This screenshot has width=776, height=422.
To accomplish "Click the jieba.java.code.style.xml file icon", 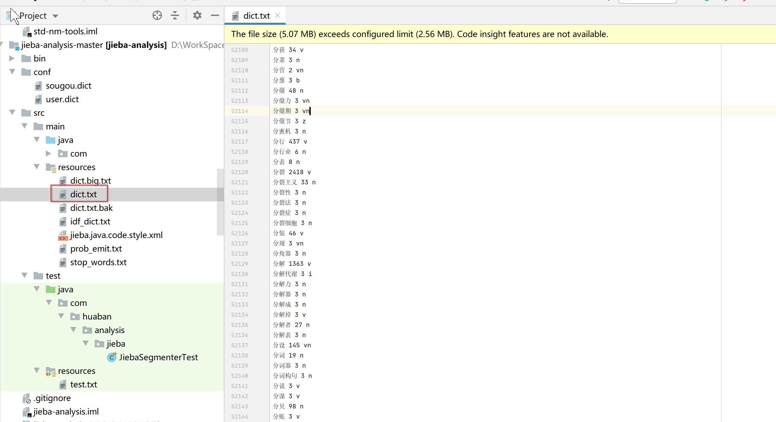I will [x=63, y=235].
